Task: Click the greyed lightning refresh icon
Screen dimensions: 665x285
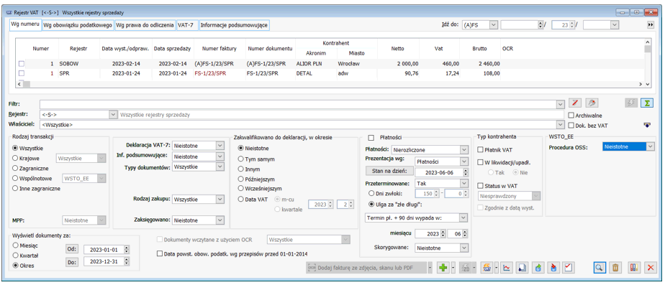Action: 631,103
